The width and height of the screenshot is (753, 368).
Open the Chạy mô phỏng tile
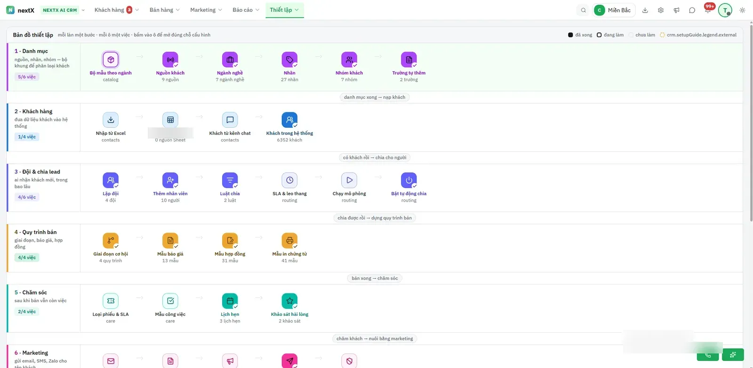pyautogui.click(x=349, y=187)
